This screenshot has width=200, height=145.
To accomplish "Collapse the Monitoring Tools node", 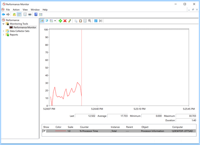I will click(3, 24).
